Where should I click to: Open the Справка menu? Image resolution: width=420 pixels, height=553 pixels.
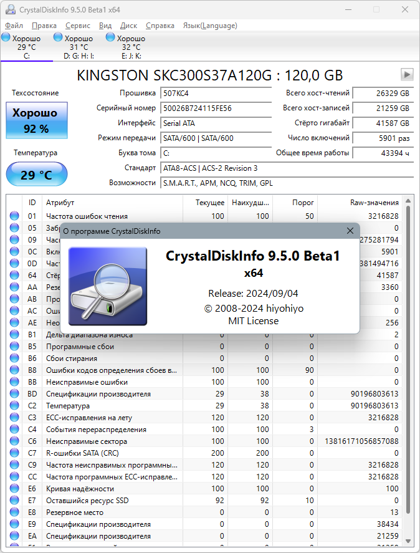point(160,26)
